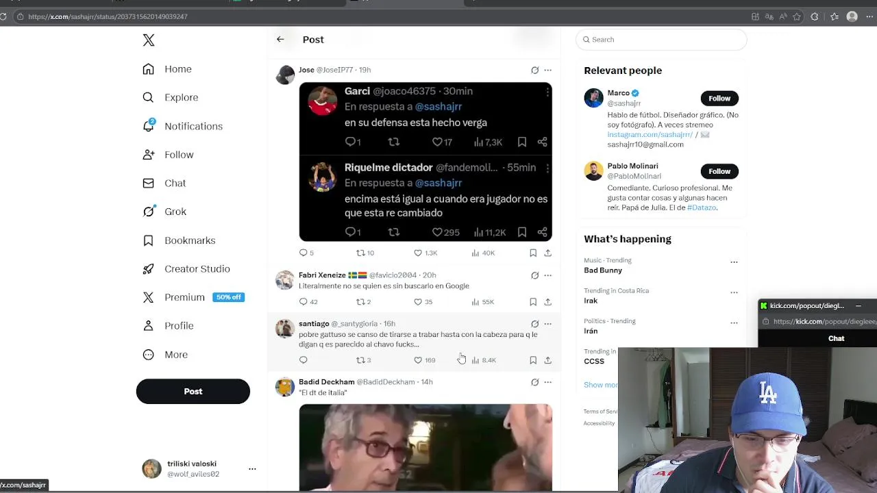
Task: Go back using the Post arrow
Action: (280, 39)
